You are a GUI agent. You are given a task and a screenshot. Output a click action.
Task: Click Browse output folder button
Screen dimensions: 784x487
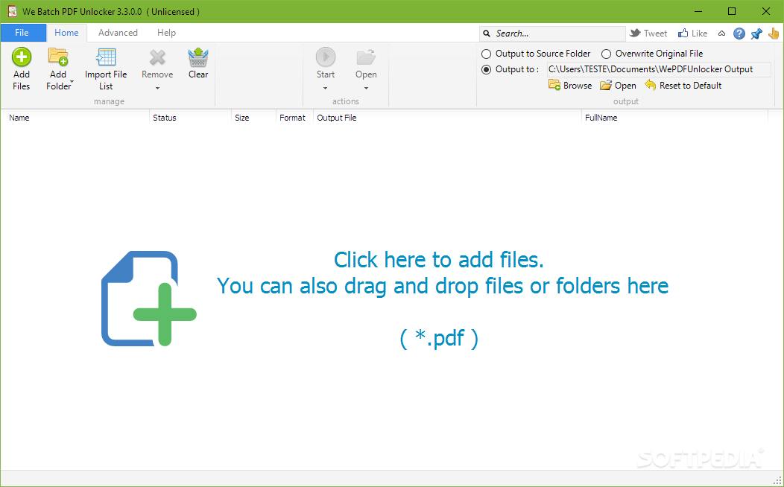570,86
